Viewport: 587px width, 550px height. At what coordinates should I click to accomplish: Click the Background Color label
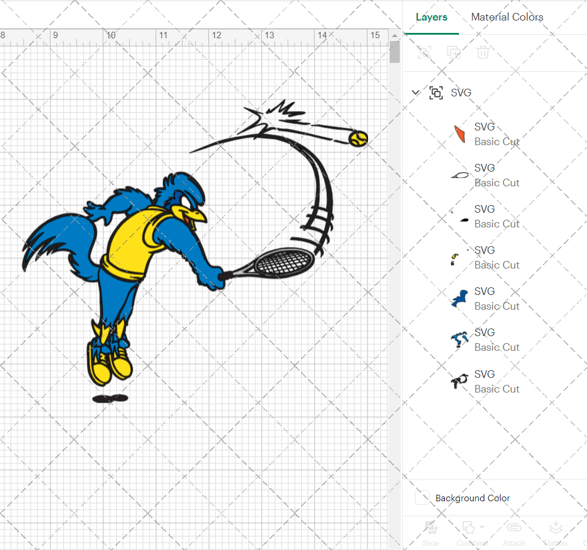point(473,498)
